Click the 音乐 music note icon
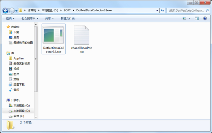The image size is (212, 133). 11,90
